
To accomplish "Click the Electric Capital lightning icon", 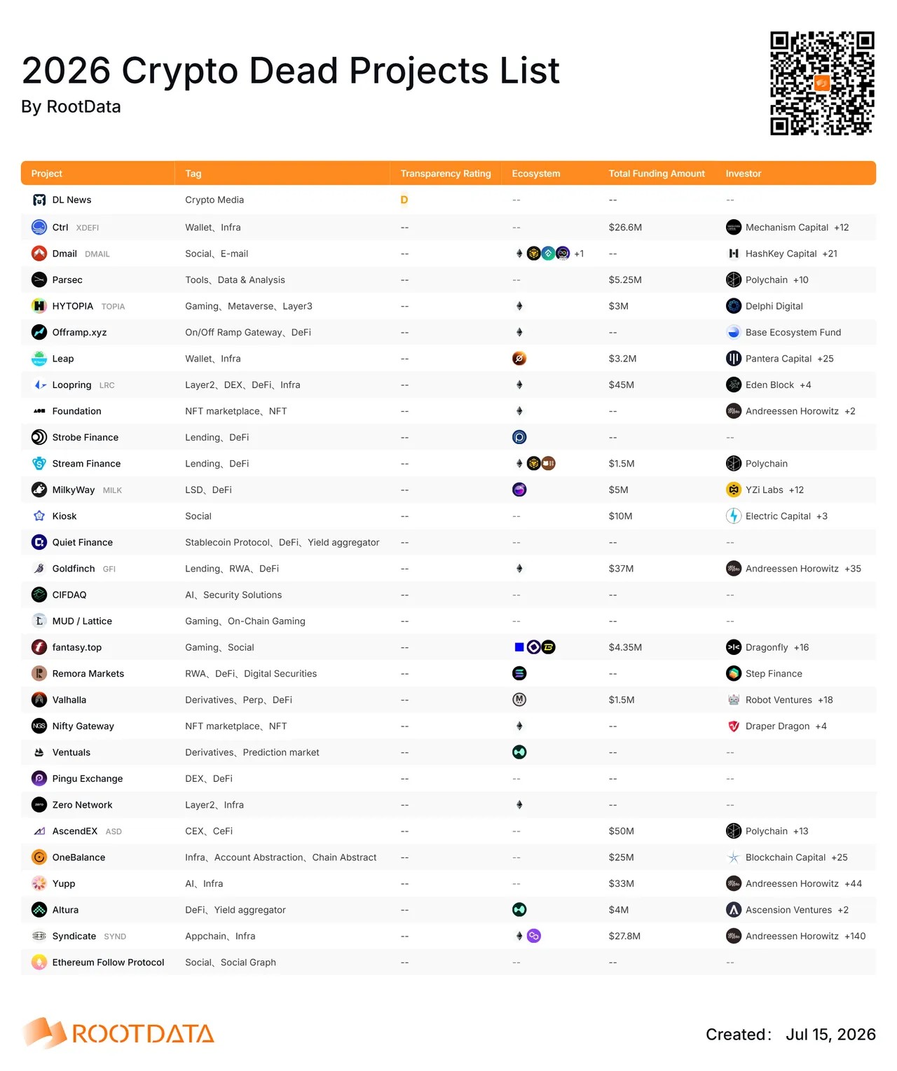I will (734, 516).
